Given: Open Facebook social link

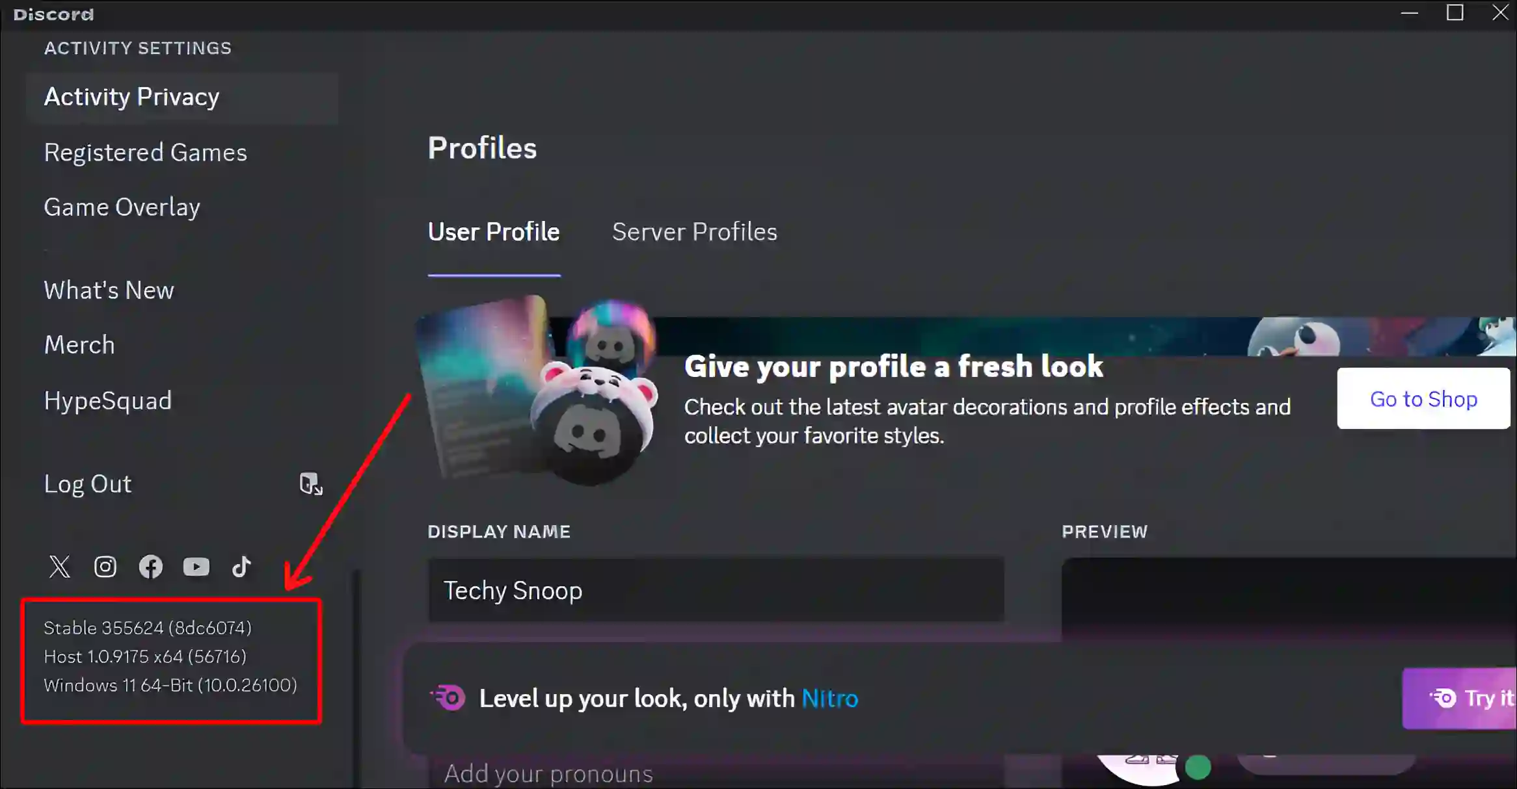Looking at the screenshot, I should tap(150, 567).
